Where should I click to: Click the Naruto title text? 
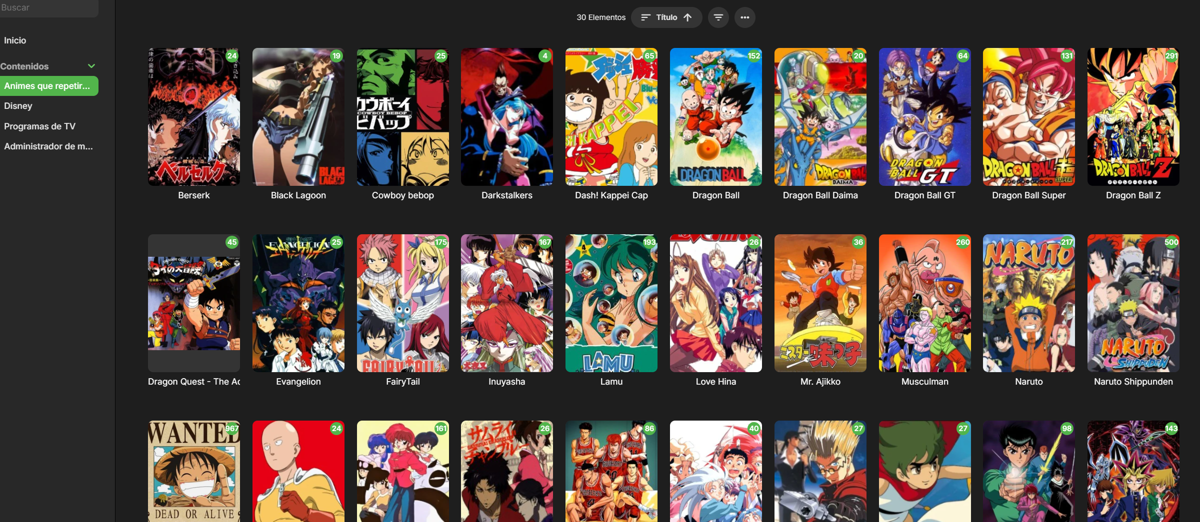point(1029,382)
